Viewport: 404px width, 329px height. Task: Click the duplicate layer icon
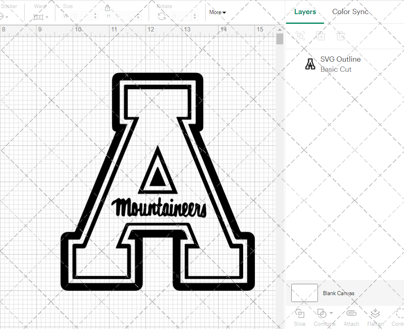320,36
